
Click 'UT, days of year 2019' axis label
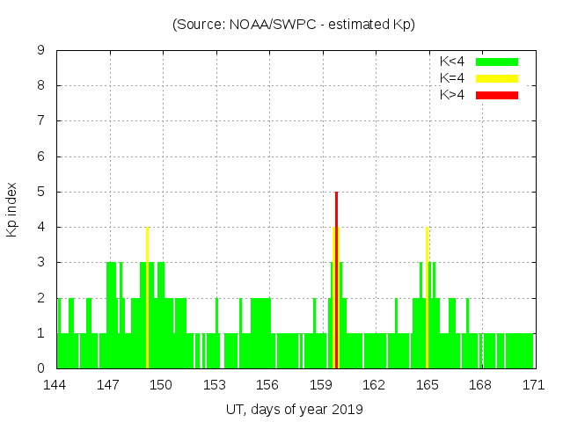pyautogui.click(x=294, y=409)
